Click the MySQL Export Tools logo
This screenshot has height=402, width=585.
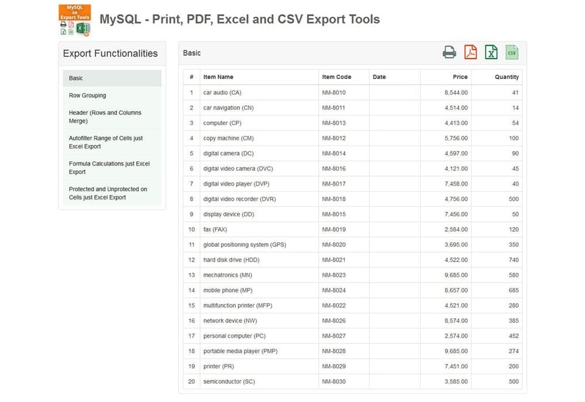pyautogui.click(x=75, y=20)
